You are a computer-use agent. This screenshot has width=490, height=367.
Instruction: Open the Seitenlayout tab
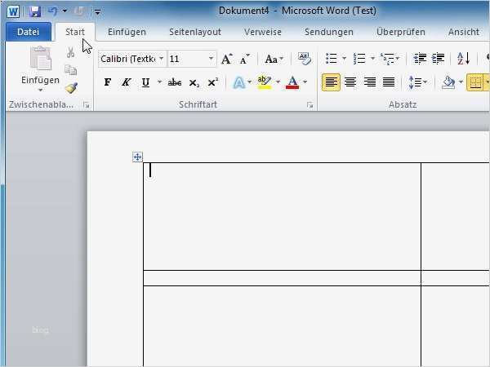point(195,32)
